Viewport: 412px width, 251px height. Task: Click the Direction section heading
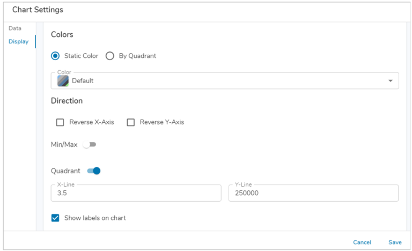tap(67, 101)
